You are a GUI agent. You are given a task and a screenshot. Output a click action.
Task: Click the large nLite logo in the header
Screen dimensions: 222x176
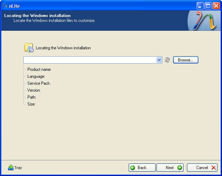click(x=204, y=21)
